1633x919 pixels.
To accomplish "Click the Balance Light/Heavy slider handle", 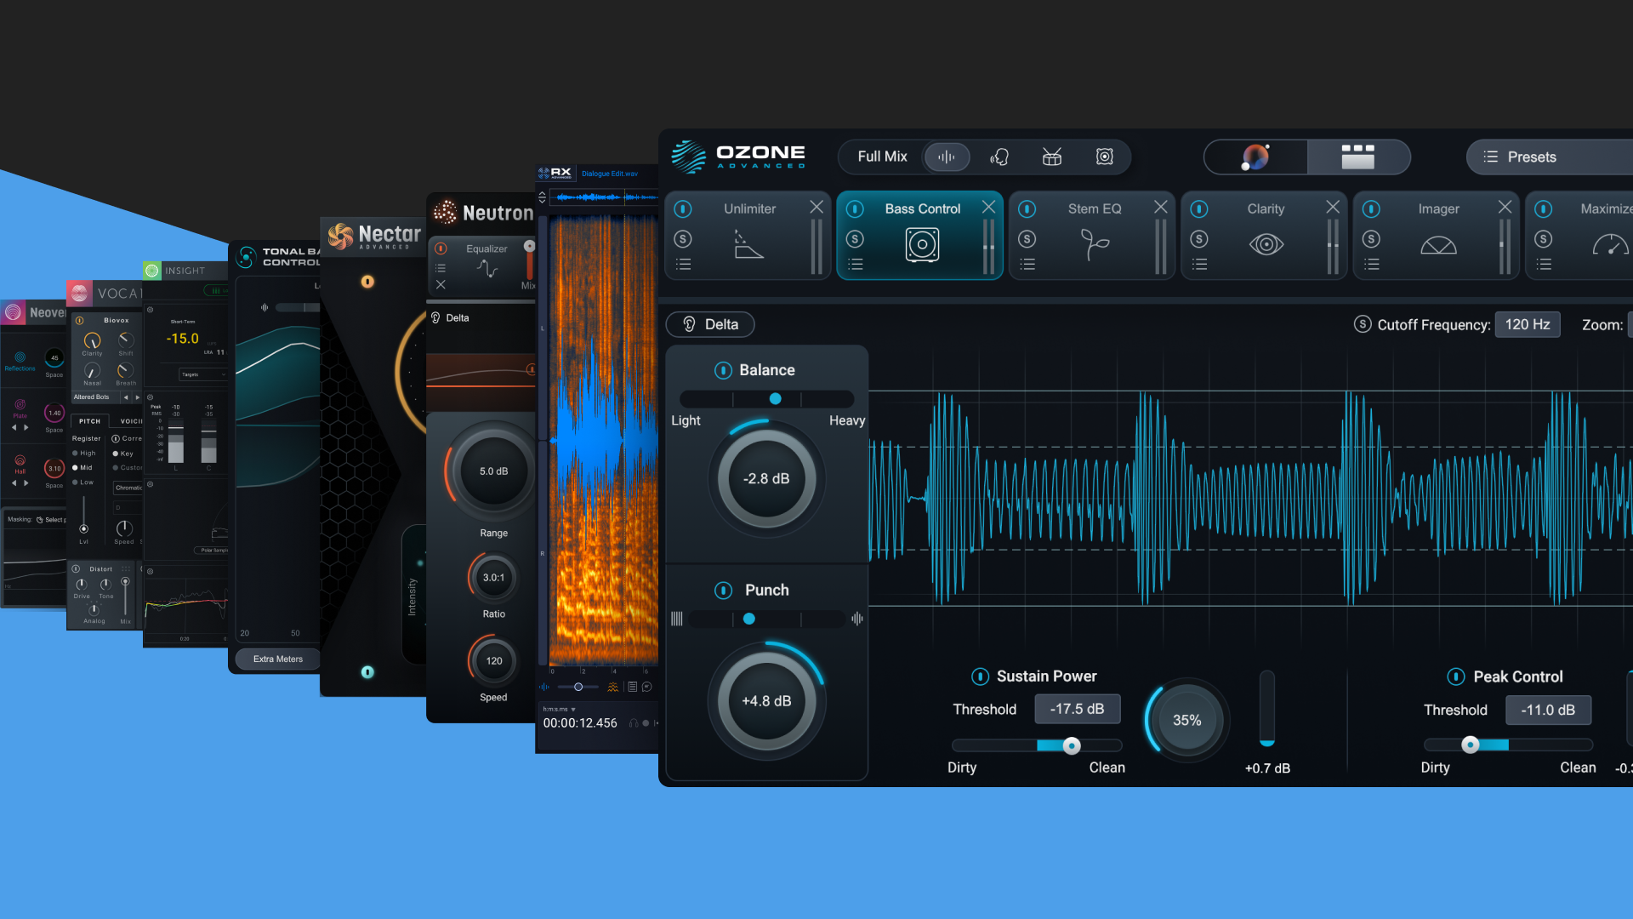I will tap(775, 398).
